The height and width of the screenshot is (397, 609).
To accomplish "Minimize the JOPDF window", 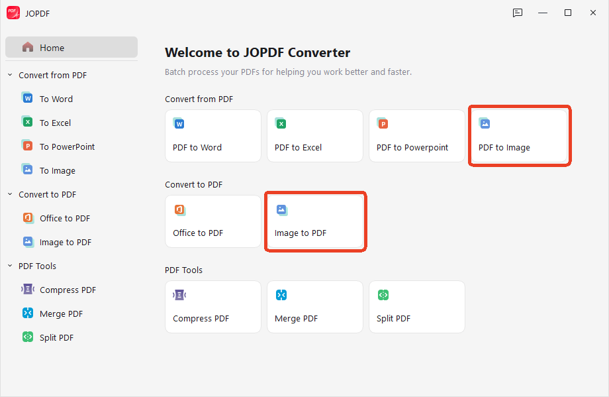I will (543, 13).
